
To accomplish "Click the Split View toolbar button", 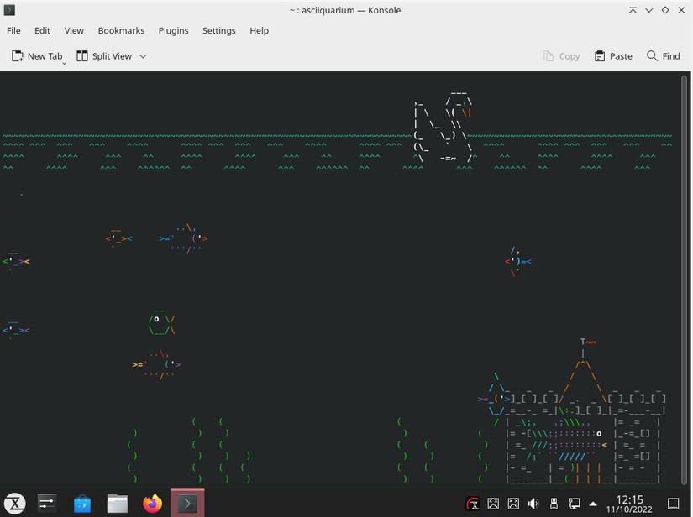I will 104,56.
